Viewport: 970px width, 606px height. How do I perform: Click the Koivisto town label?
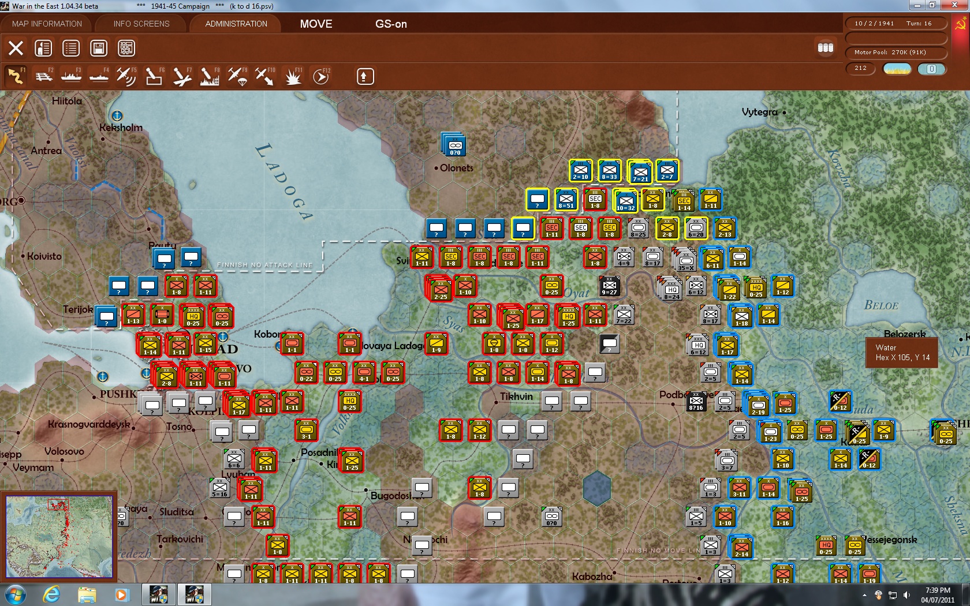click(44, 256)
